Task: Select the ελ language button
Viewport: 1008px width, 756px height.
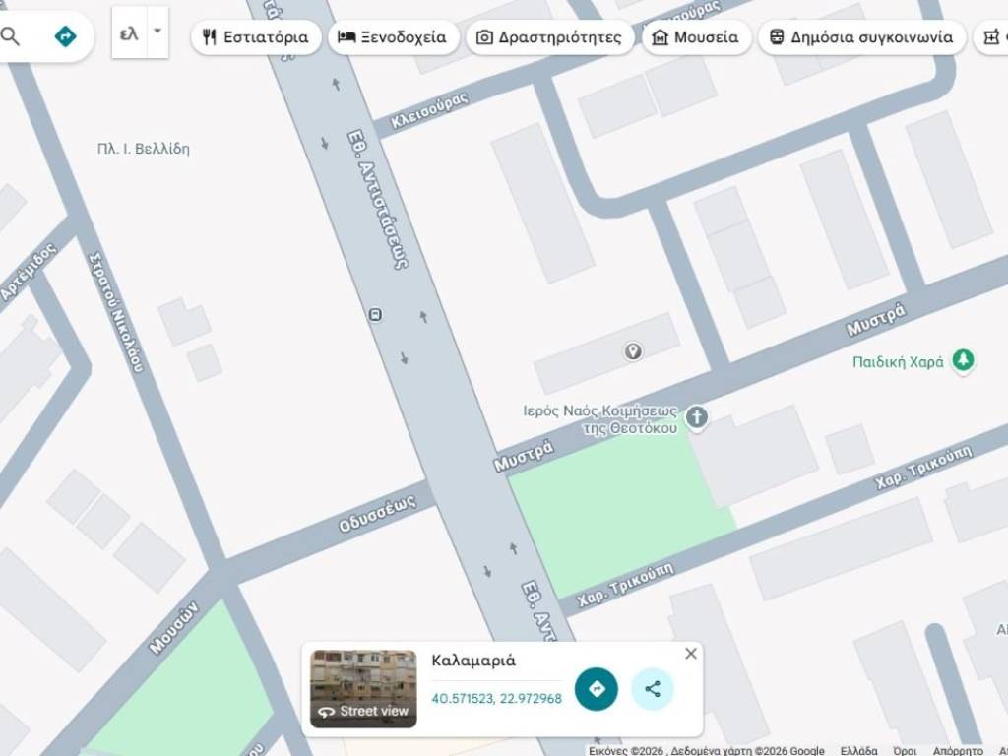Action: coord(129,32)
